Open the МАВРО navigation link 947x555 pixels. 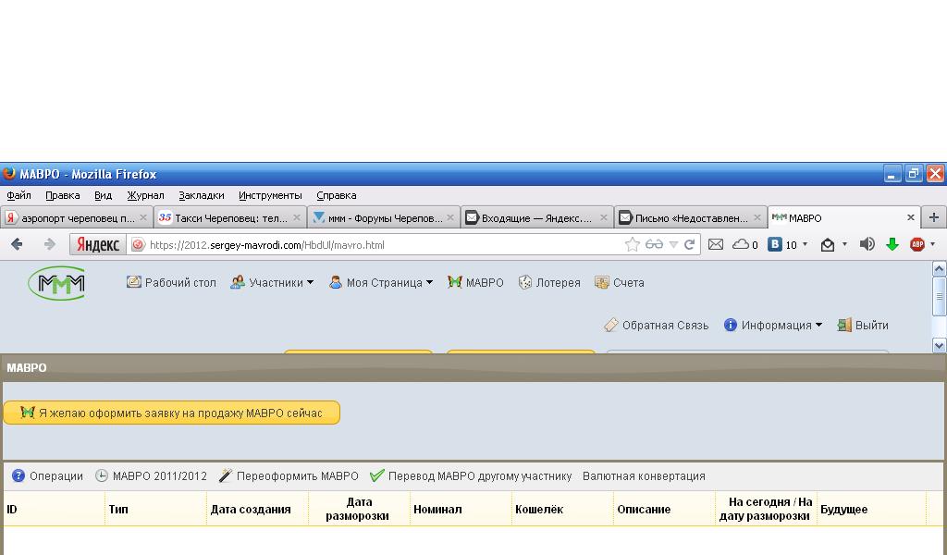[475, 282]
